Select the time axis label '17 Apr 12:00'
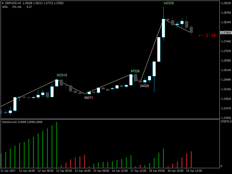Screen dimensions: 232x174 pyautogui.click(x=138, y=171)
